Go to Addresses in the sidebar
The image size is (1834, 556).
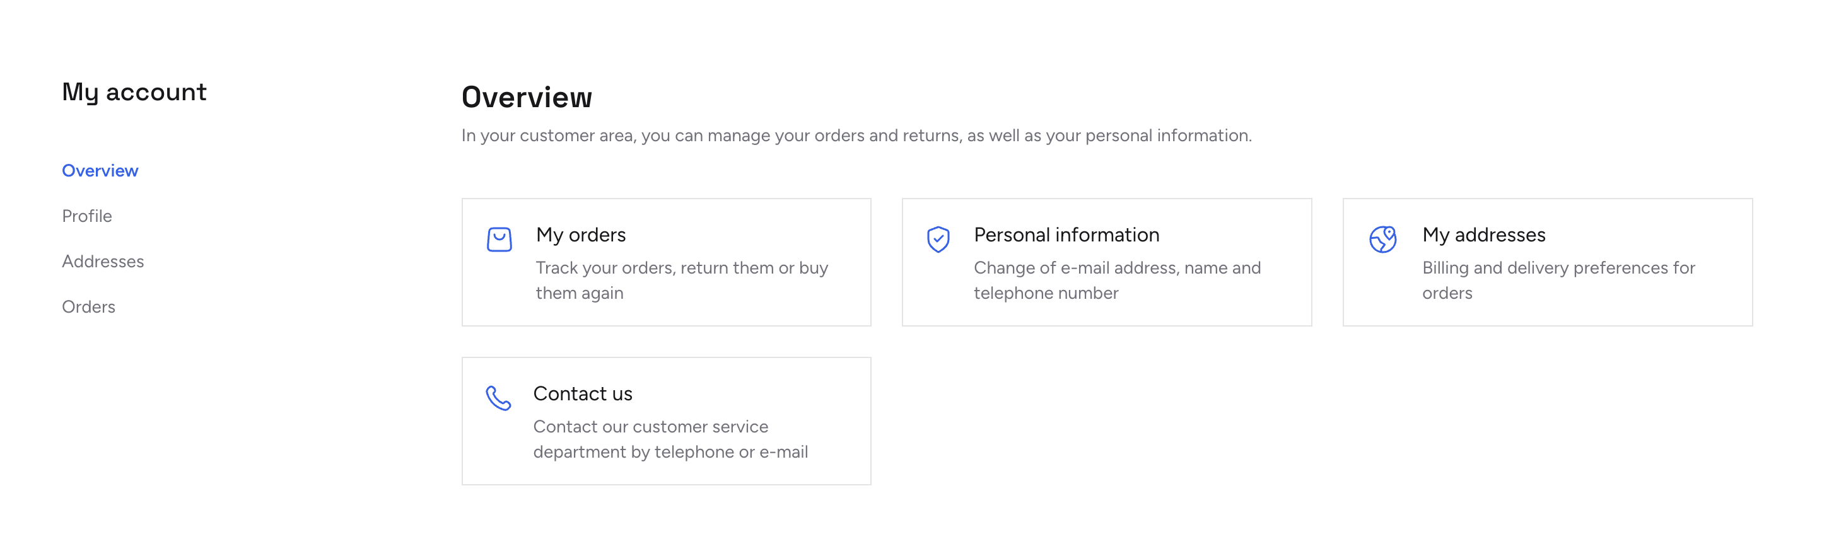coord(103,261)
